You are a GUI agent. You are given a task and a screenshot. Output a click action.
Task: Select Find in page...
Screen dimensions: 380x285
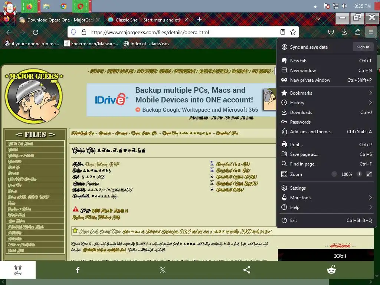tap(327, 164)
